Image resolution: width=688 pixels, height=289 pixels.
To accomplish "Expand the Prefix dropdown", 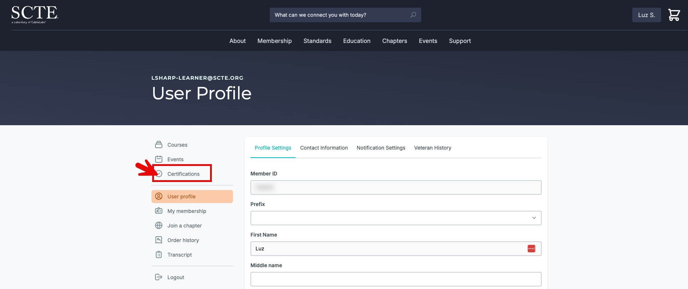I will click(396, 218).
